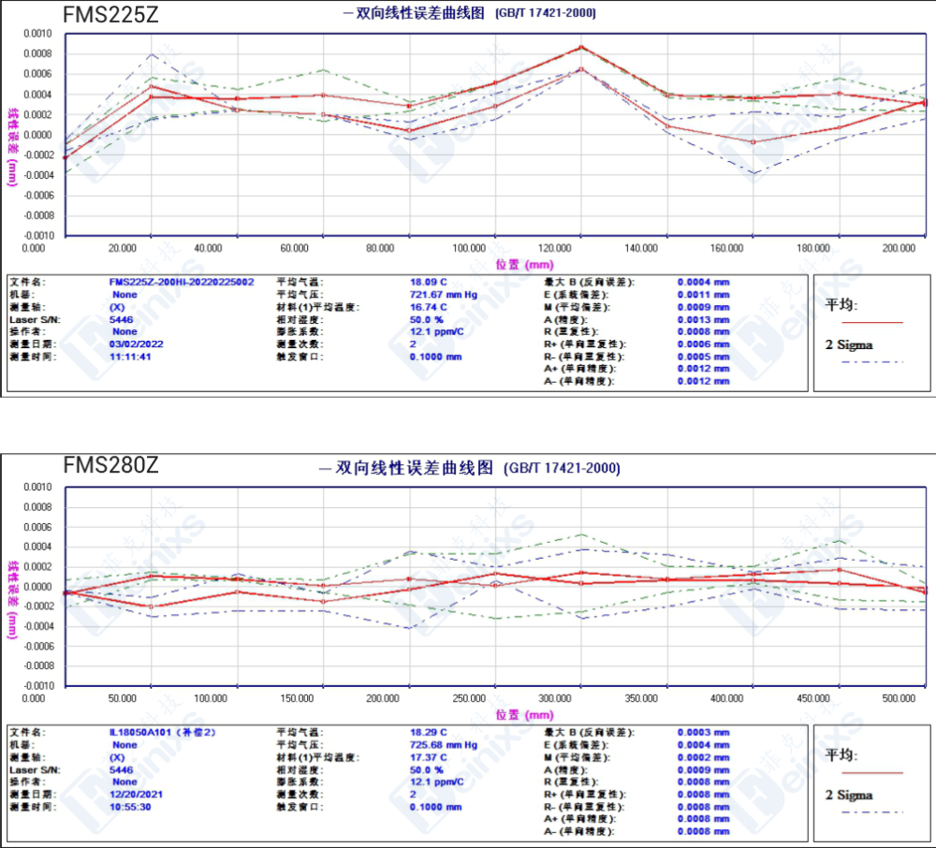
Task: Select the 721.67 mm Hg pressure value
Action: click(x=444, y=294)
